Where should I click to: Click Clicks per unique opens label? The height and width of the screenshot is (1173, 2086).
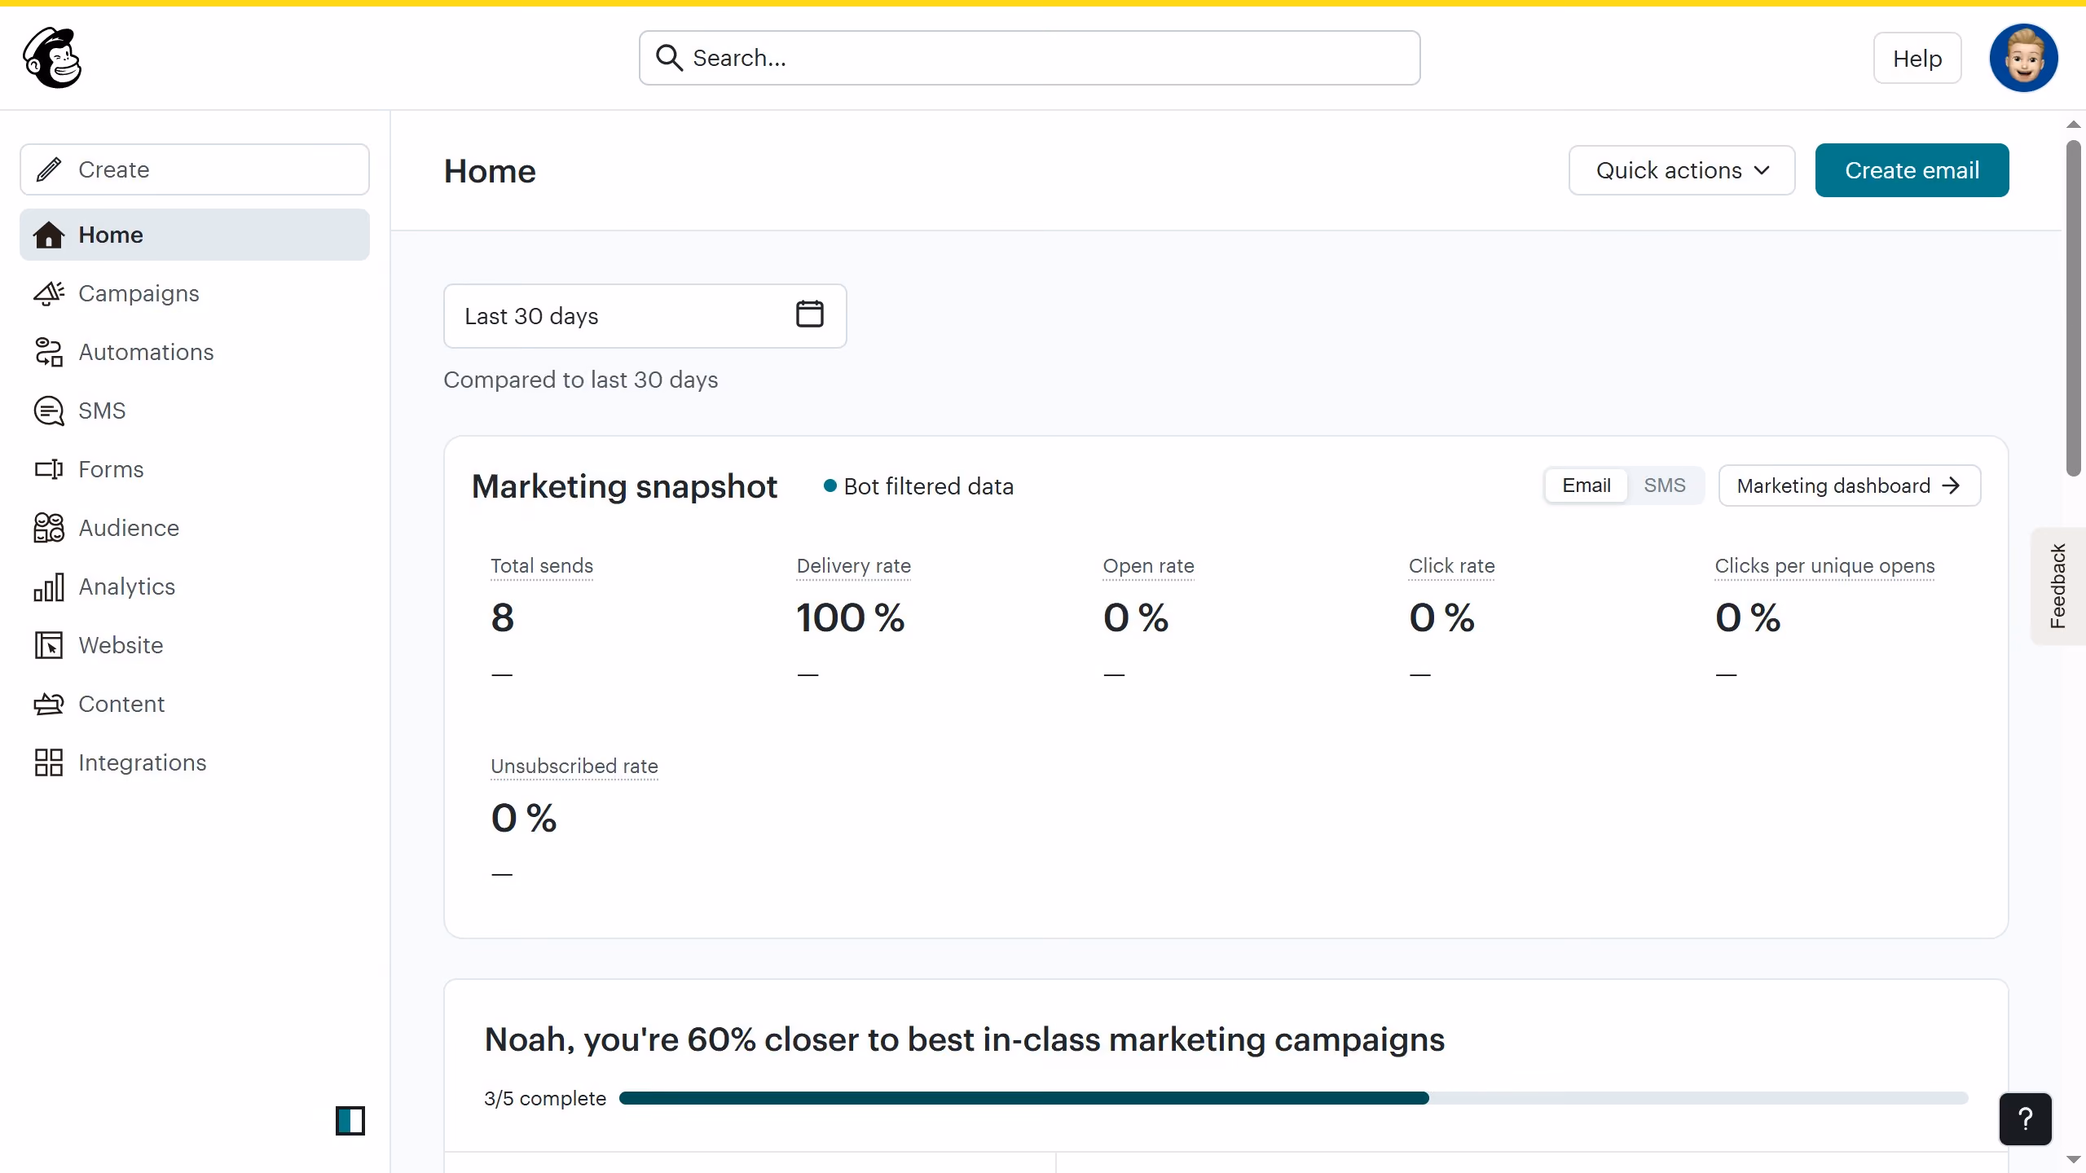(1824, 565)
